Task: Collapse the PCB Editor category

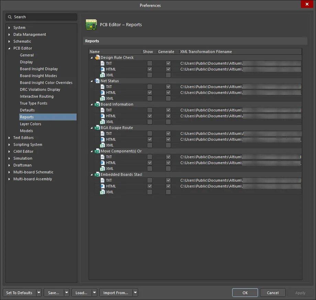Action: point(9,49)
